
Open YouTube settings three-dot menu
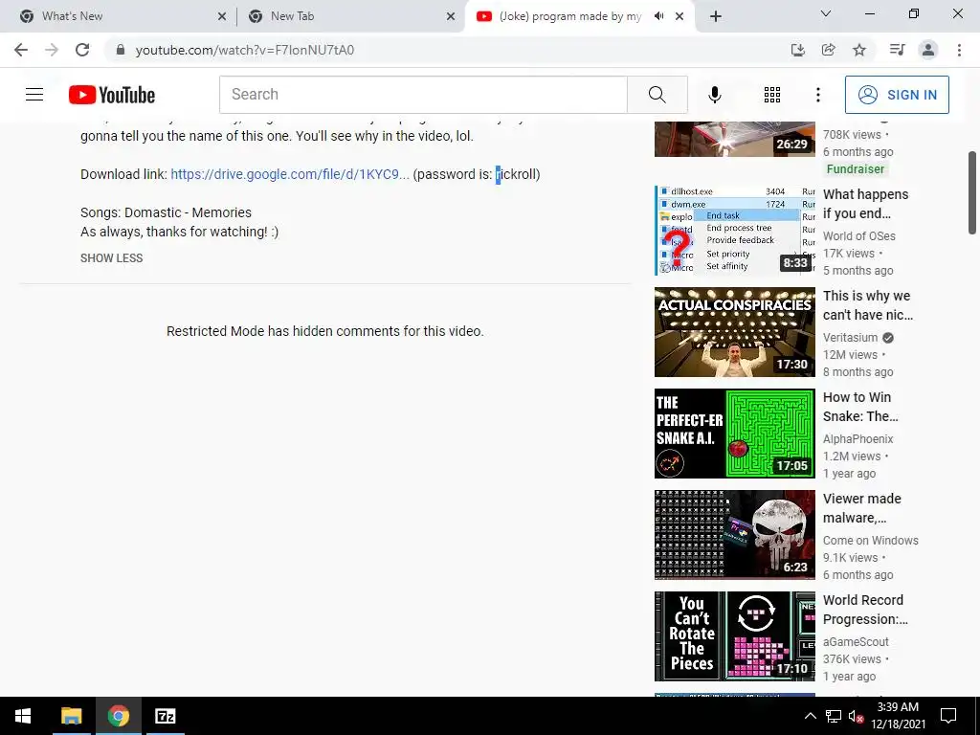[817, 95]
